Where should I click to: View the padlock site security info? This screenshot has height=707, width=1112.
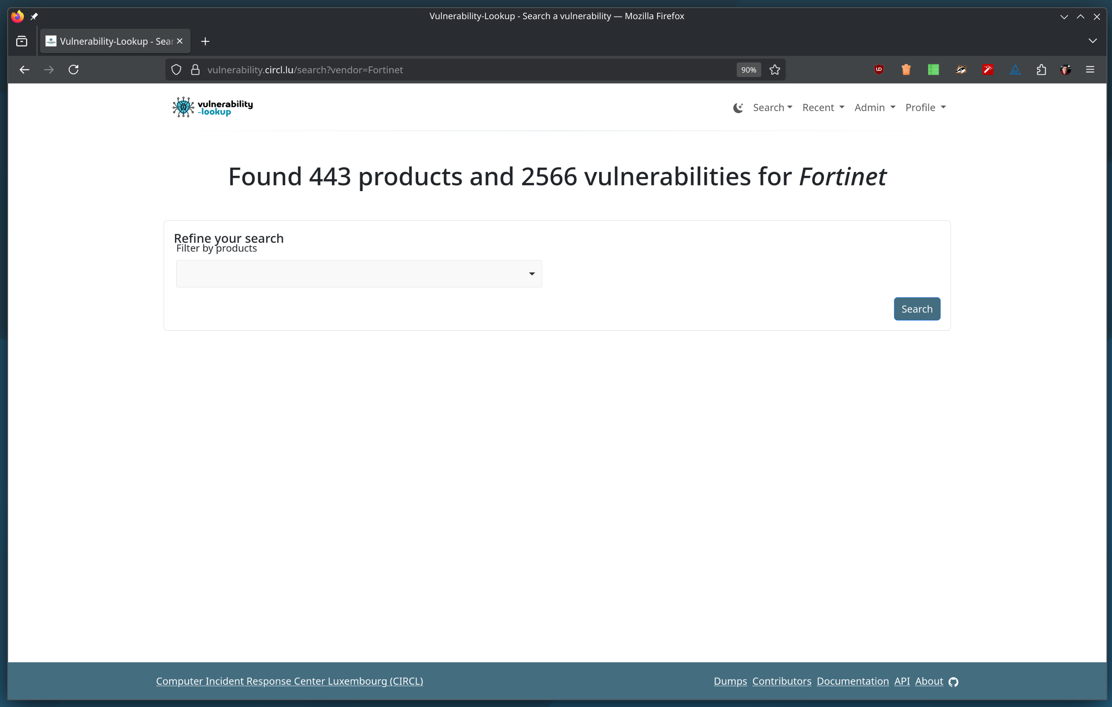pyautogui.click(x=195, y=69)
